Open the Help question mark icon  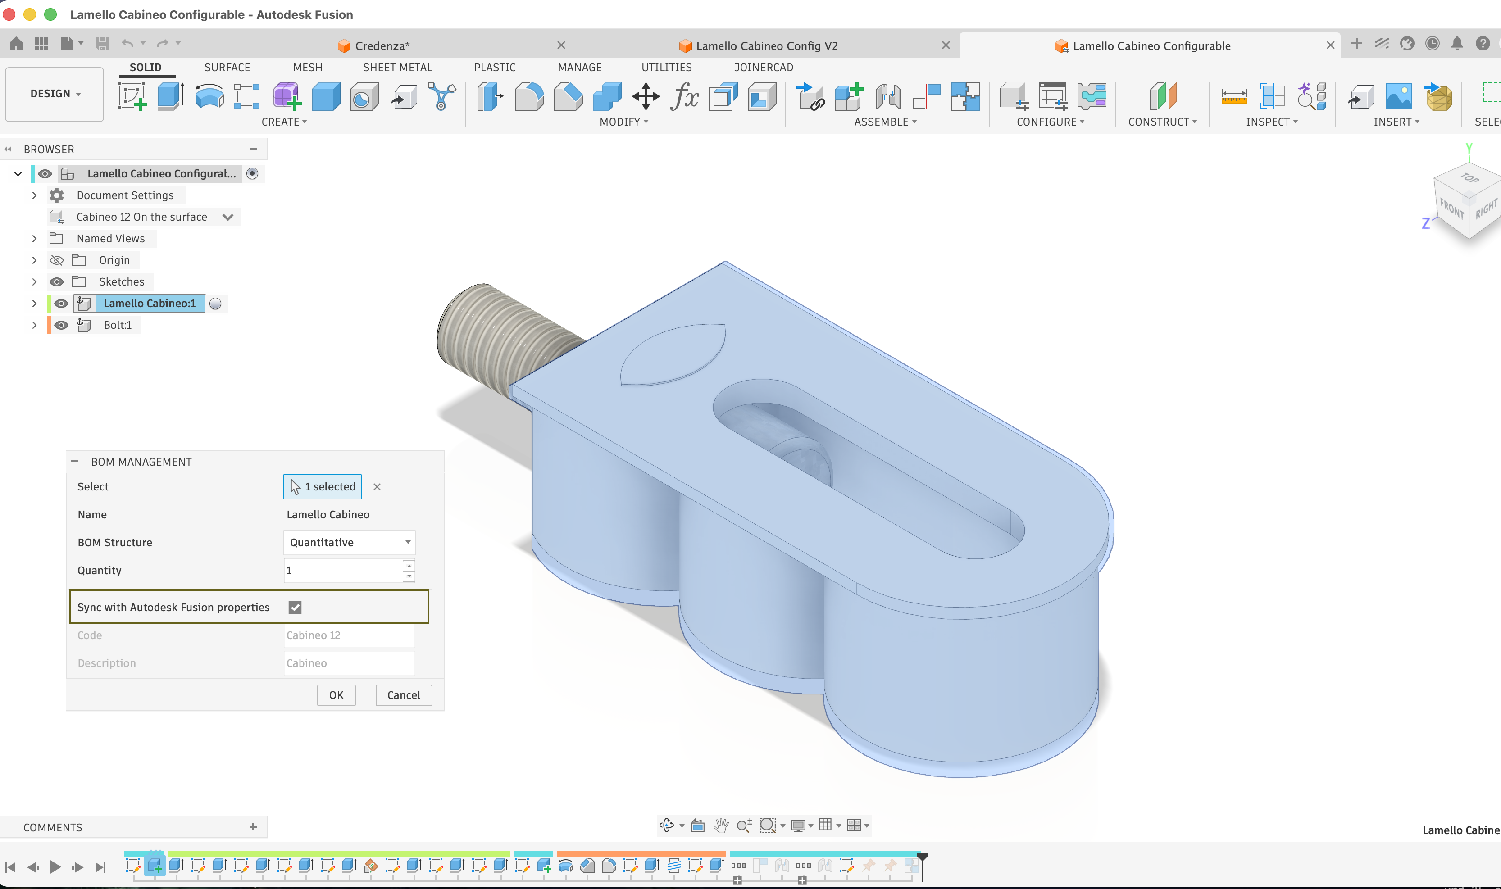1483,43
